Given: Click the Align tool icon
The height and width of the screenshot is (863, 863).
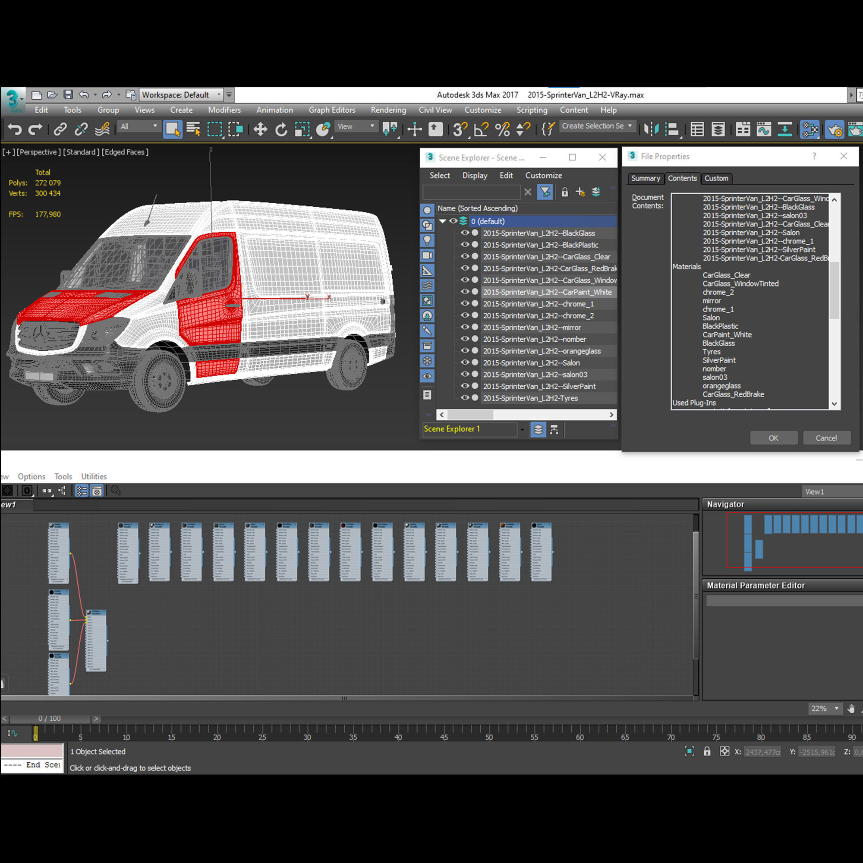Looking at the screenshot, I should tap(672, 129).
